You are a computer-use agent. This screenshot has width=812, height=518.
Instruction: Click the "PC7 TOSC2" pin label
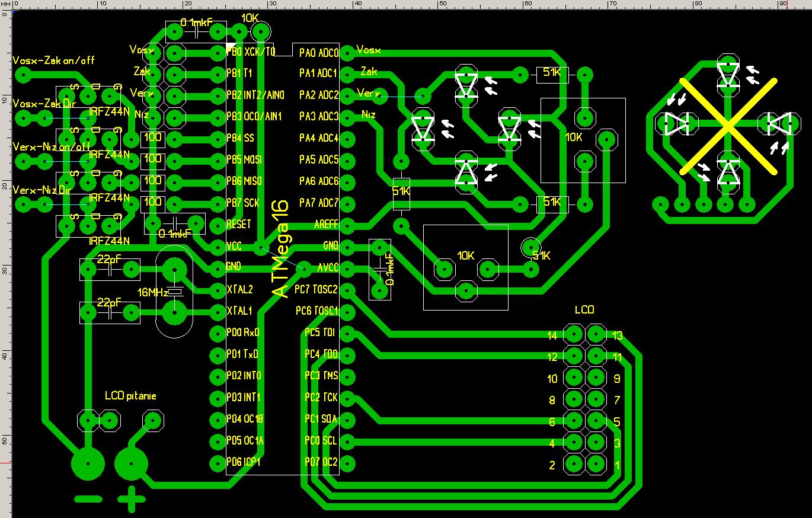[317, 289]
